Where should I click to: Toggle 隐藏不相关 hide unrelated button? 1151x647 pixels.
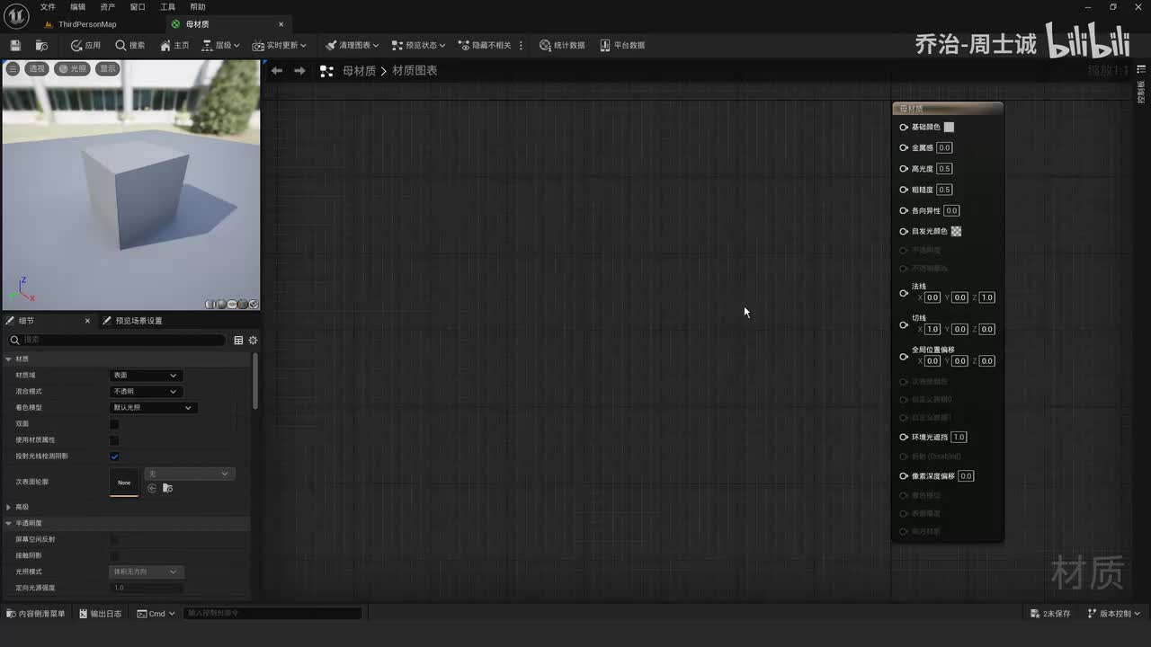click(485, 45)
